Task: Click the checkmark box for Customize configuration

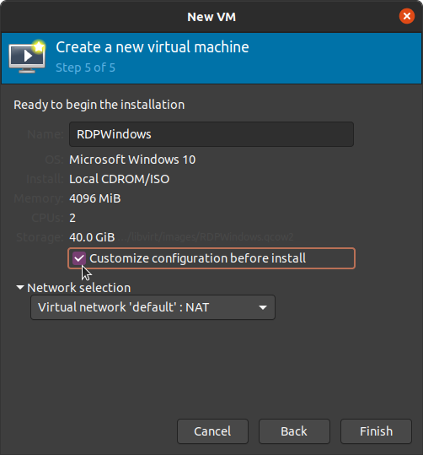Action: pyautogui.click(x=79, y=258)
